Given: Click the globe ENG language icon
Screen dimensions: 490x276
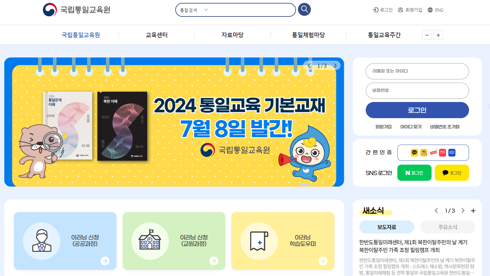Looking at the screenshot, I should (430, 10).
